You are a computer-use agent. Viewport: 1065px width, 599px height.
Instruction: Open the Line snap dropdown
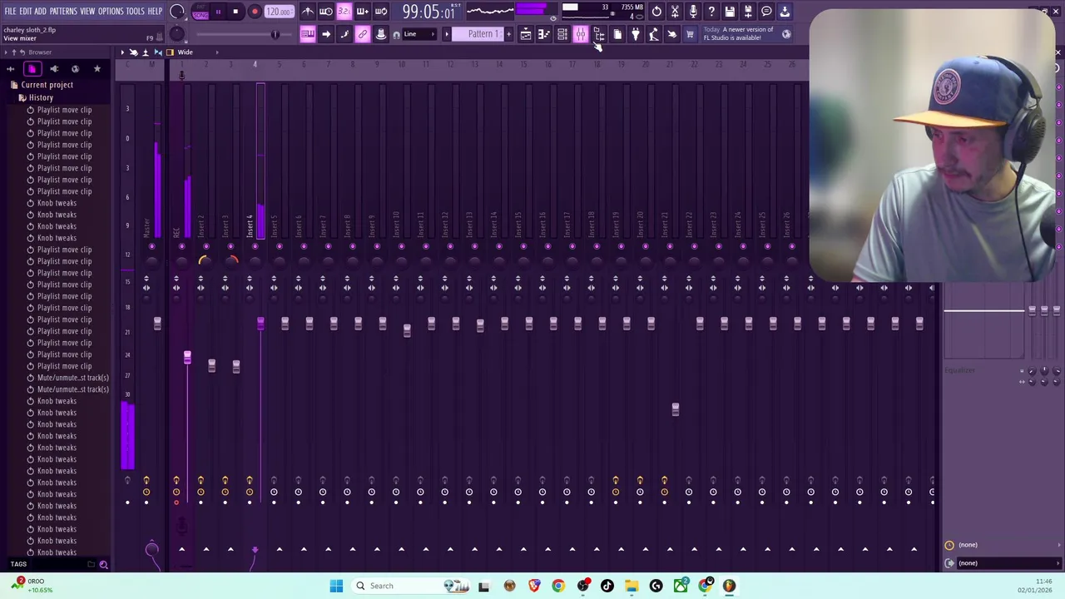420,34
